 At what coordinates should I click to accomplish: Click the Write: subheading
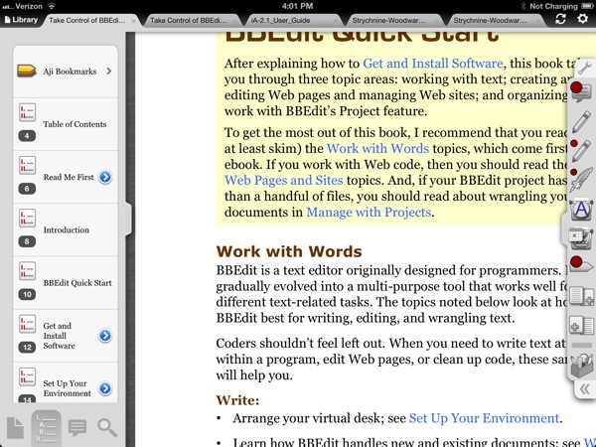[238, 400]
